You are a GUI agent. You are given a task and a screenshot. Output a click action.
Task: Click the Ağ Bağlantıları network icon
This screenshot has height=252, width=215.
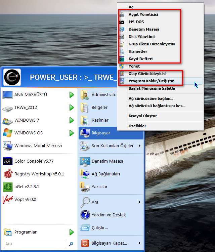pyautogui.click(x=85, y=174)
